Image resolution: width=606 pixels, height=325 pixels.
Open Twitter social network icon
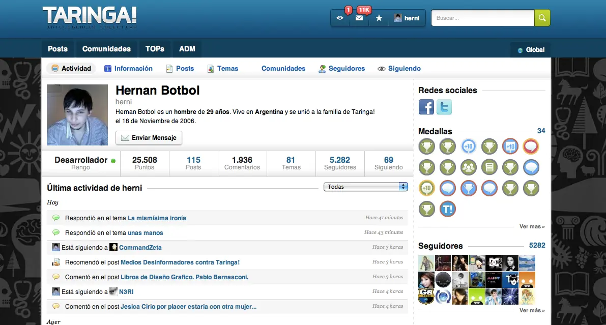pyautogui.click(x=444, y=107)
